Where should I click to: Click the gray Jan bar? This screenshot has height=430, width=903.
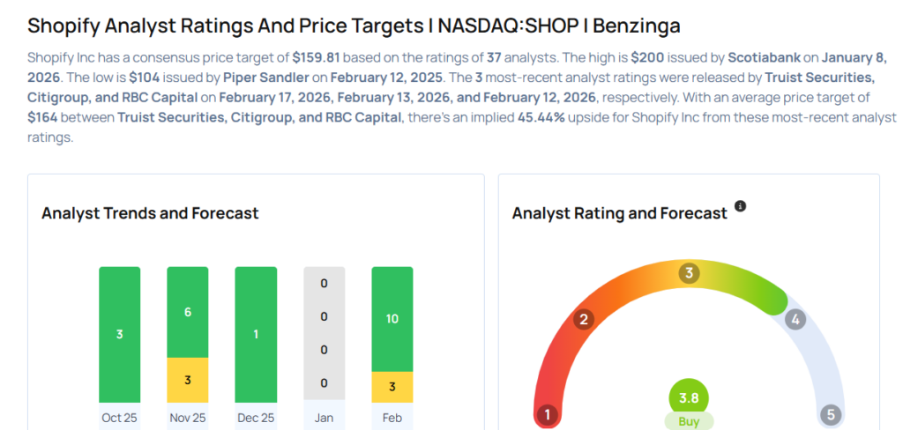tap(324, 335)
